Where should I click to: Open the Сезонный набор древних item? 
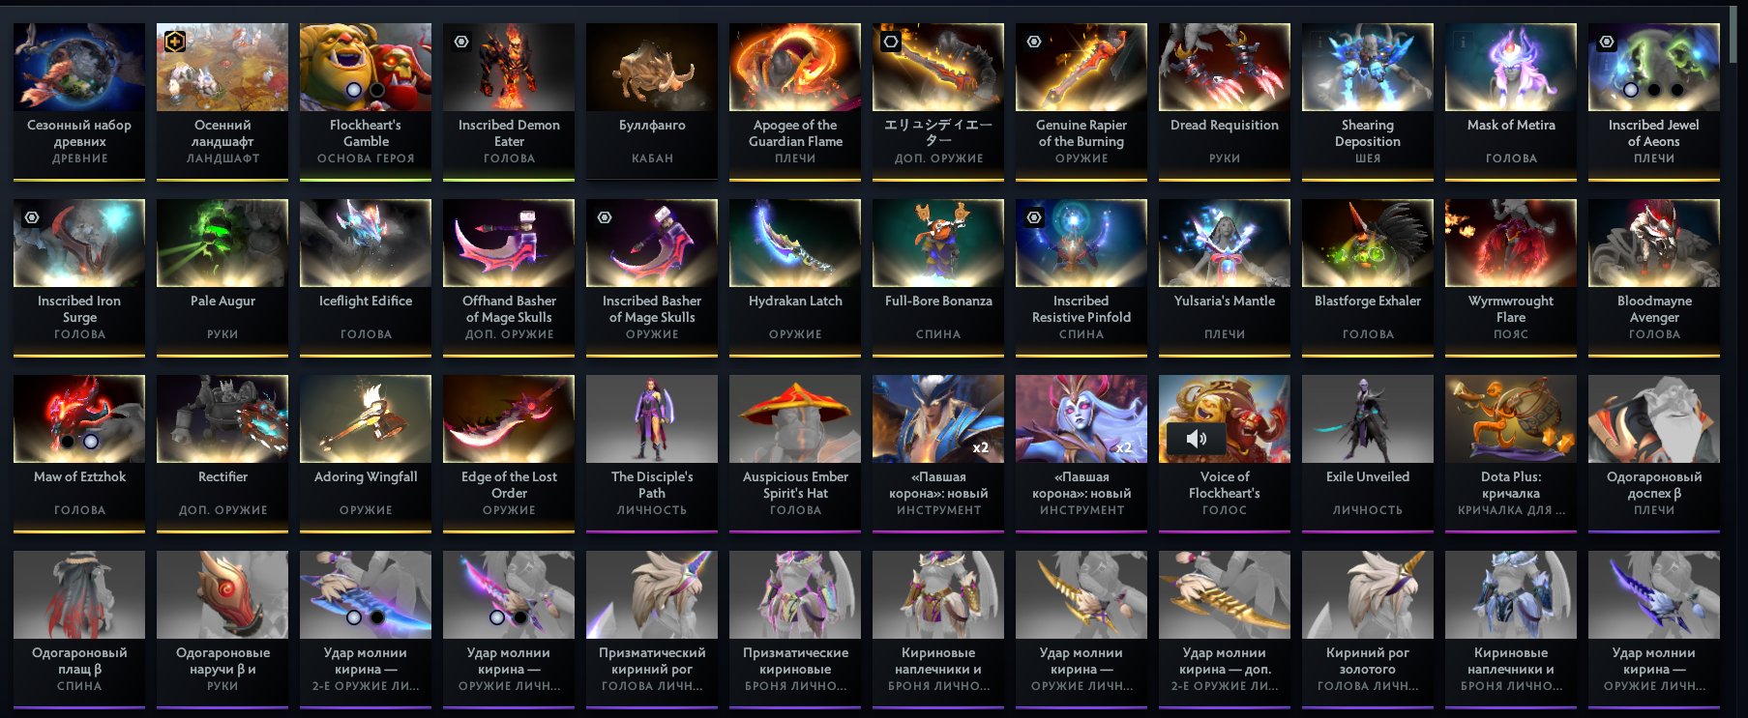tap(78, 101)
